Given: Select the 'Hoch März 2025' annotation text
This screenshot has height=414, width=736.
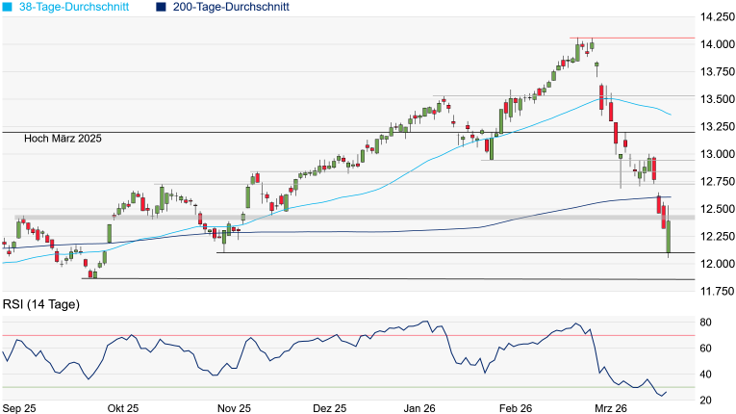Looking at the screenshot, I should [x=63, y=139].
